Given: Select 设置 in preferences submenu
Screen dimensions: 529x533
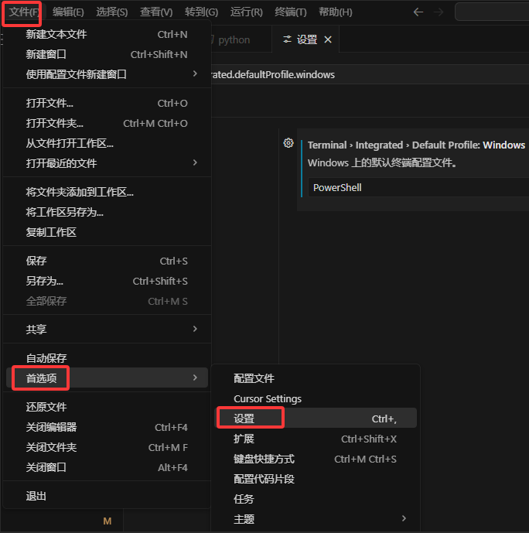Looking at the screenshot, I should 316,419.
